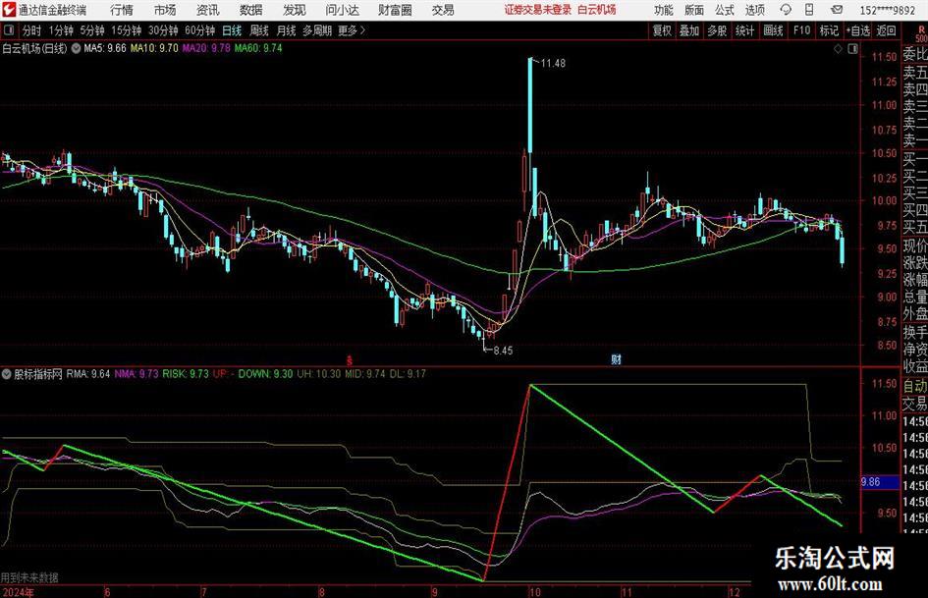Add stock via +自选 button
The width and height of the screenshot is (928, 598).
pos(858,30)
